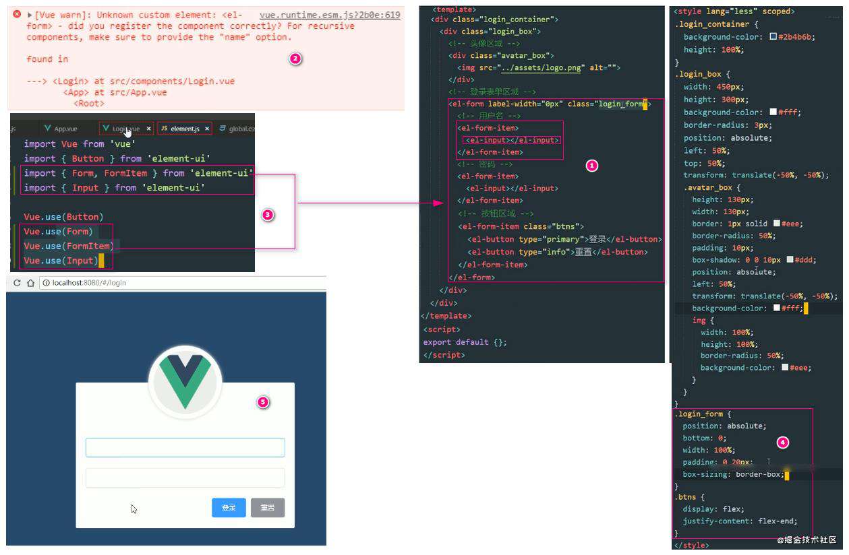
Task: Focus the second login form input
Action: 185,478
